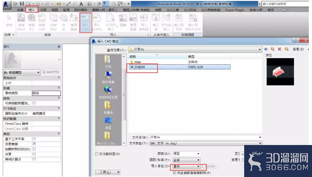The width and height of the screenshot is (312, 177).
Task: Click the blue Back arrow in import dialog
Action: (x=266, y=49)
